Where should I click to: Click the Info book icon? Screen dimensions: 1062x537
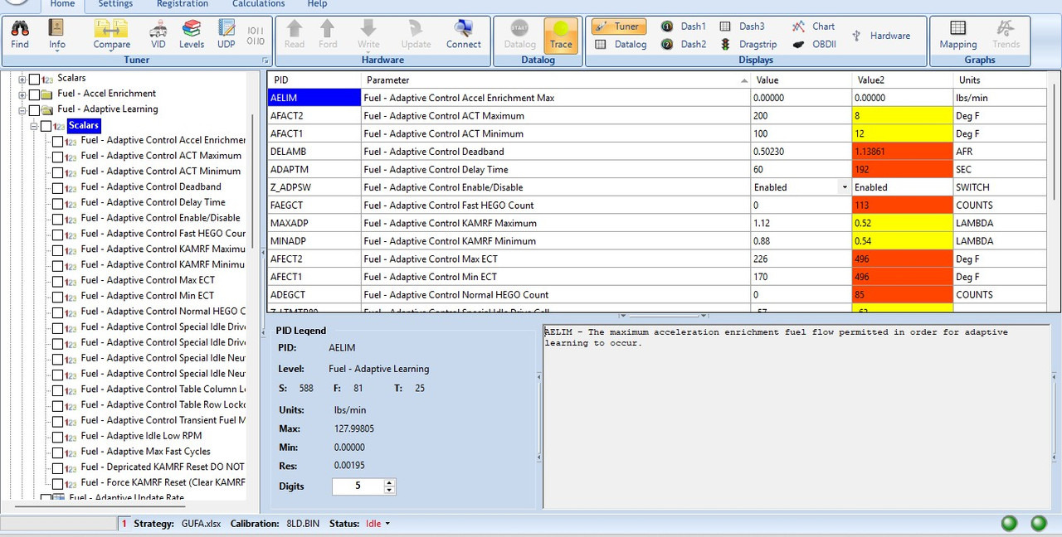tap(56, 34)
